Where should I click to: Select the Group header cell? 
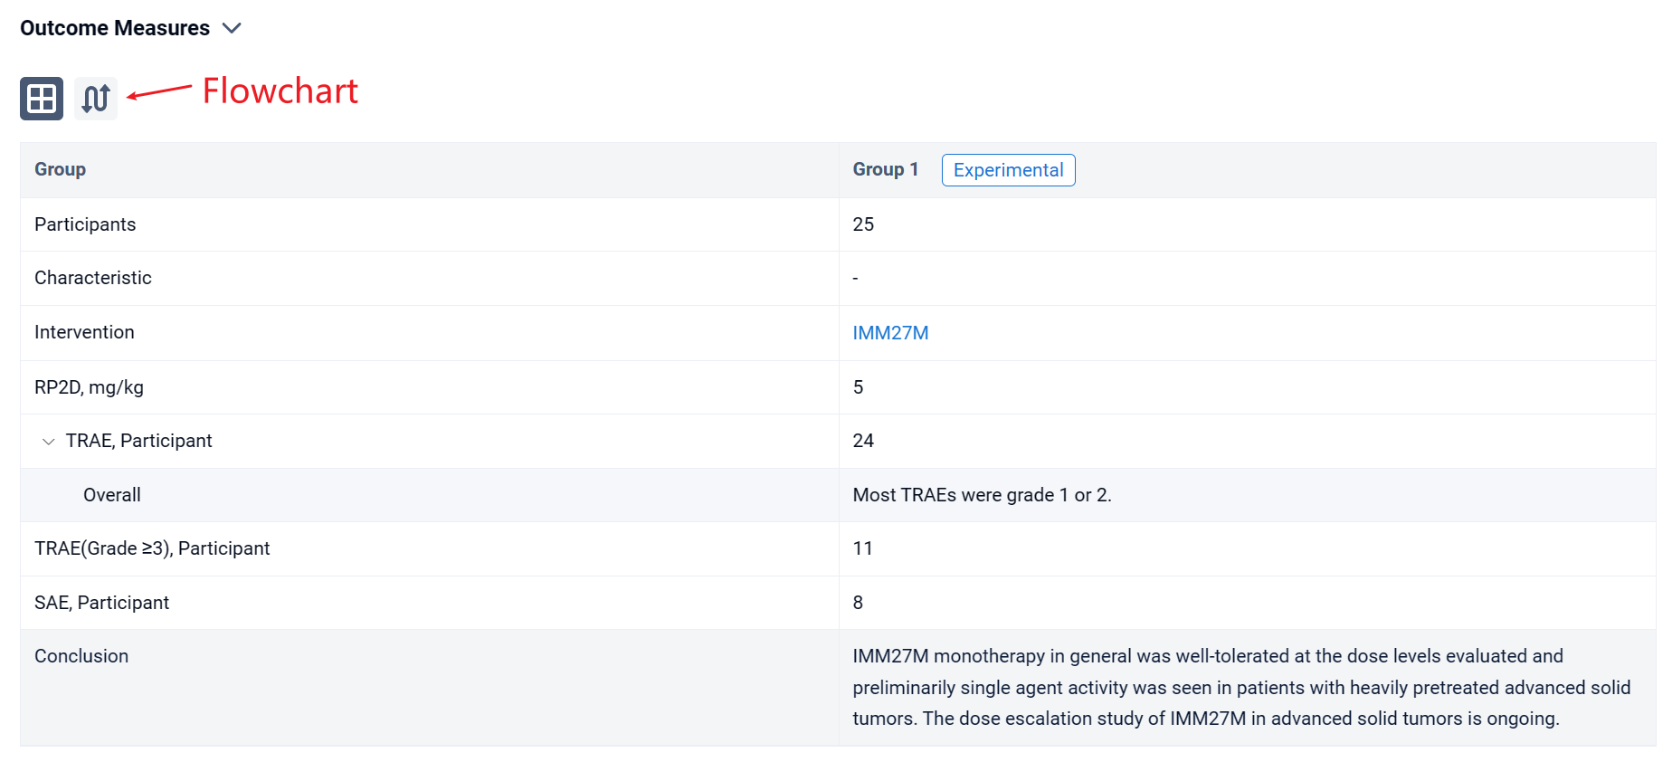tap(61, 170)
